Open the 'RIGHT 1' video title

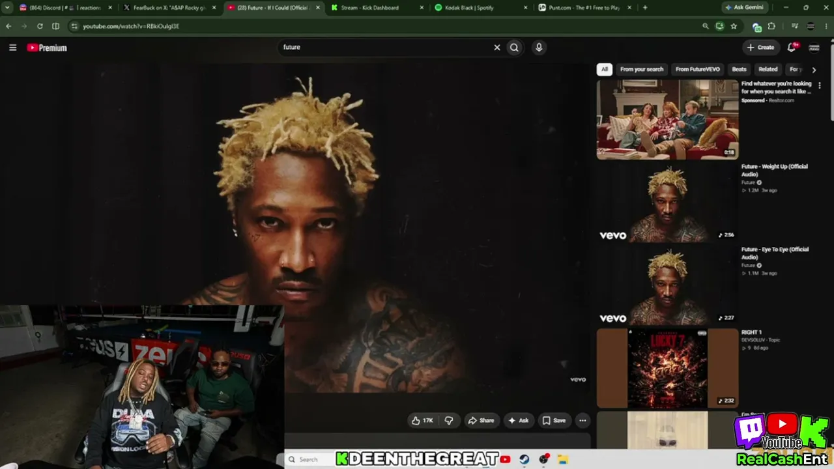(x=751, y=332)
